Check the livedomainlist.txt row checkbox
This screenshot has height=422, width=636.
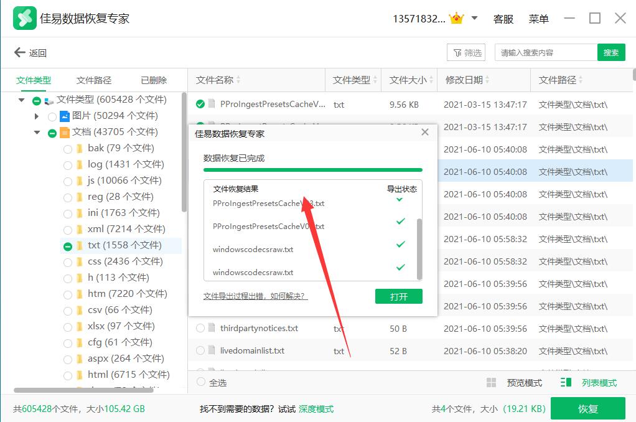pos(200,350)
